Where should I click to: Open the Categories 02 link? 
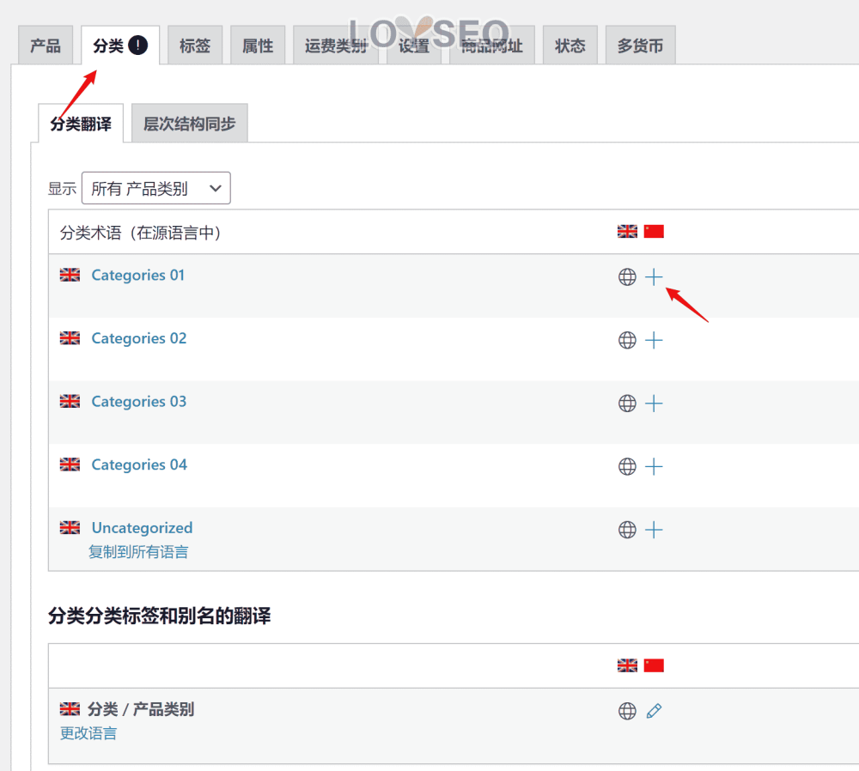139,338
